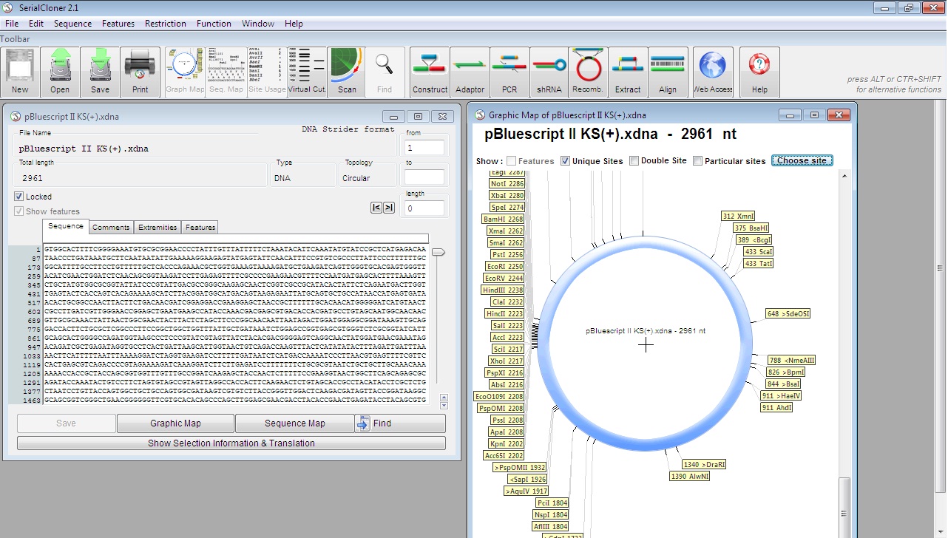The height and width of the screenshot is (538, 948).
Task: Launch the Recomb. tool
Action: 588,72
